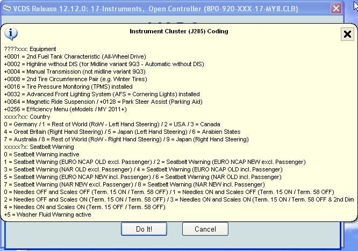Click the '????xxx: Equipment' heading

(x=30, y=49)
